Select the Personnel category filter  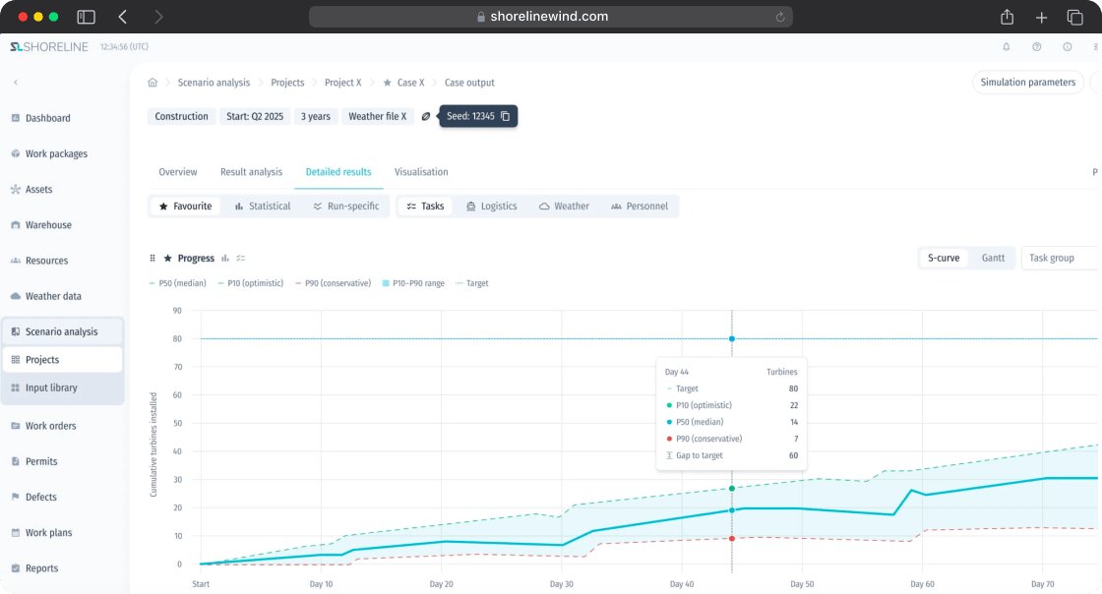[640, 207]
